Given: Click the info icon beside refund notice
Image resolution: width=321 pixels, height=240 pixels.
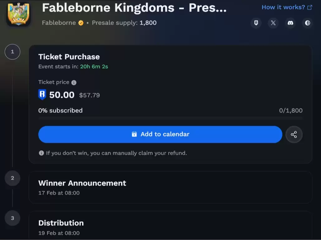Looking at the screenshot, I should (x=41, y=153).
